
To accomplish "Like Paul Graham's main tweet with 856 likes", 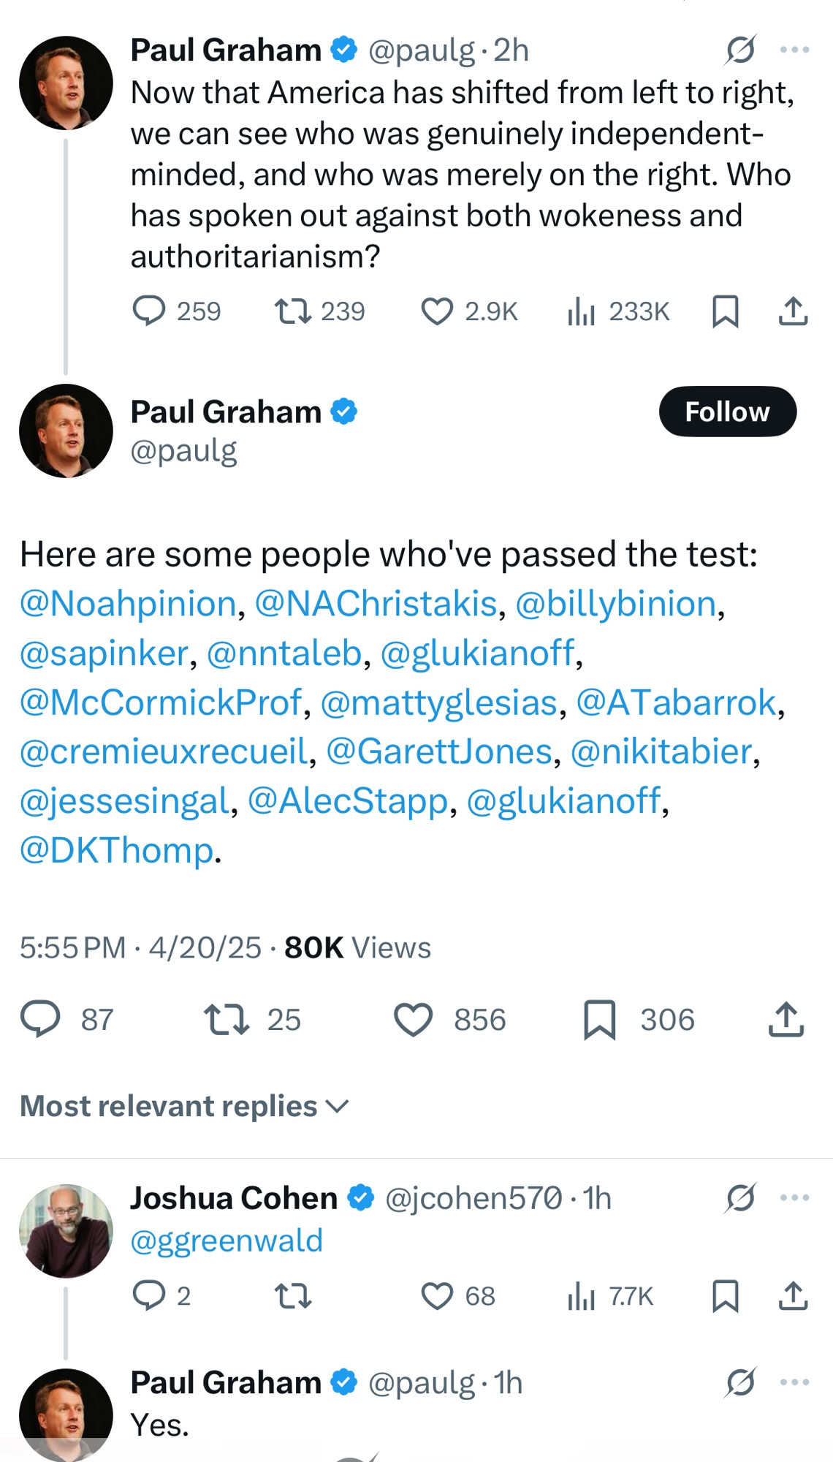I will [414, 1020].
